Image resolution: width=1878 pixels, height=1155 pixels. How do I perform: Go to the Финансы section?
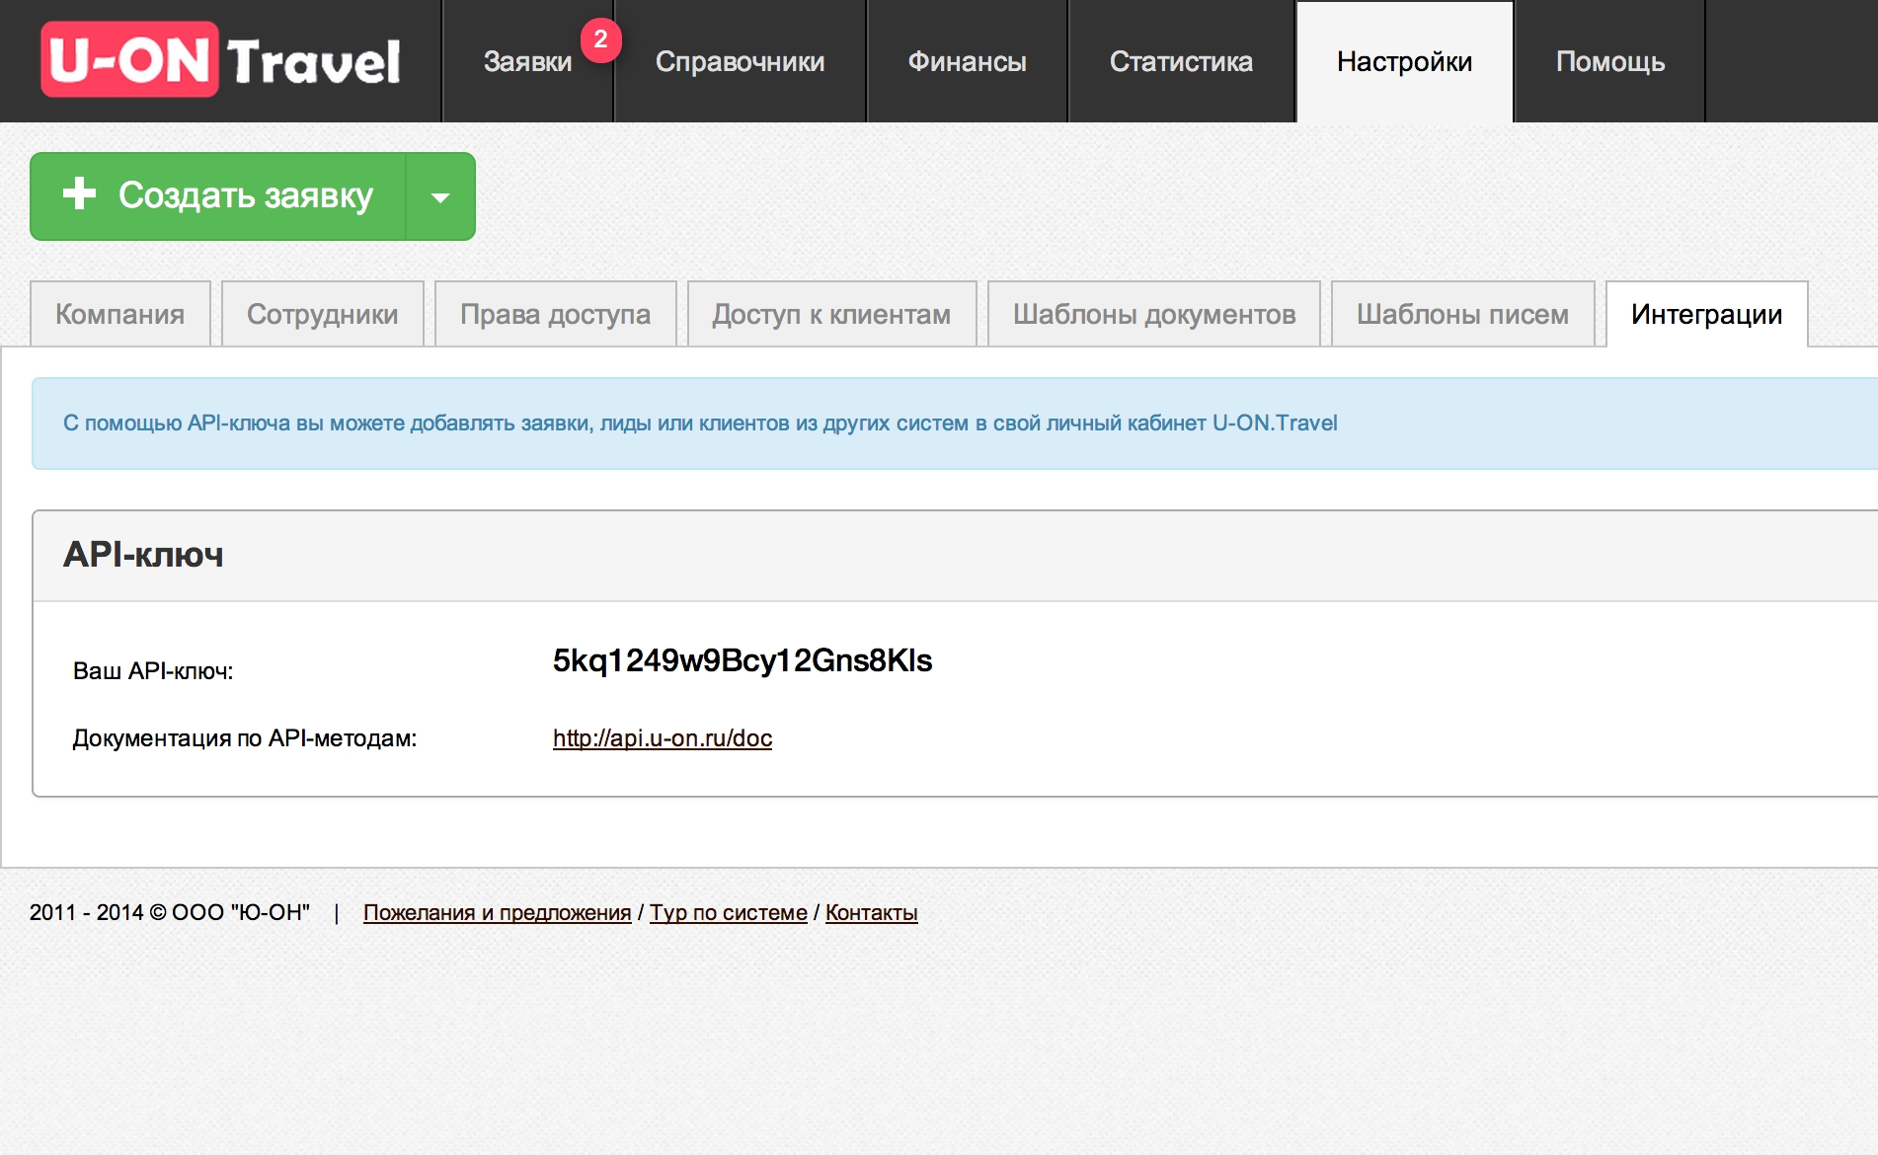pos(967,62)
